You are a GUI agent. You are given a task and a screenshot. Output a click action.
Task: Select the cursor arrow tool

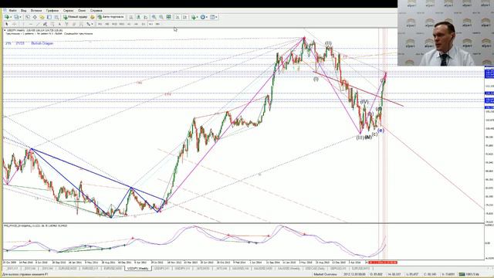click(7, 24)
